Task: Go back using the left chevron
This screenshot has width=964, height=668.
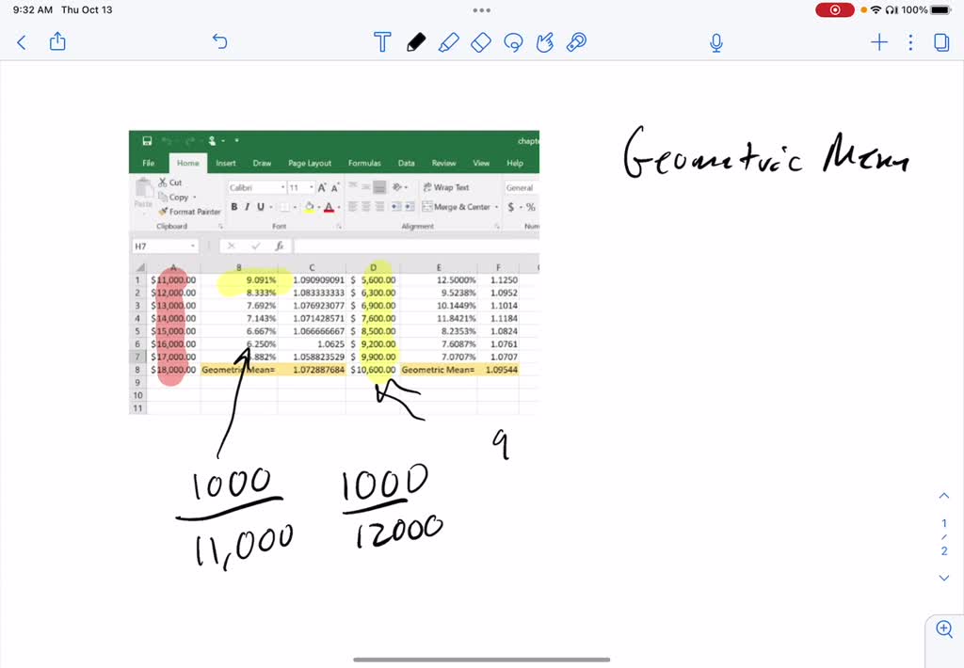Action: pos(21,42)
